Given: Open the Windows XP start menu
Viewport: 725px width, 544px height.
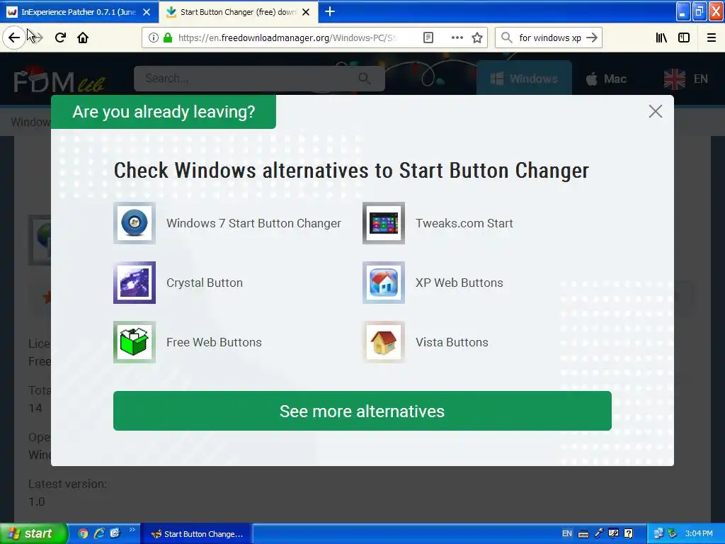Looking at the screenshot, I should click(33, 533).
